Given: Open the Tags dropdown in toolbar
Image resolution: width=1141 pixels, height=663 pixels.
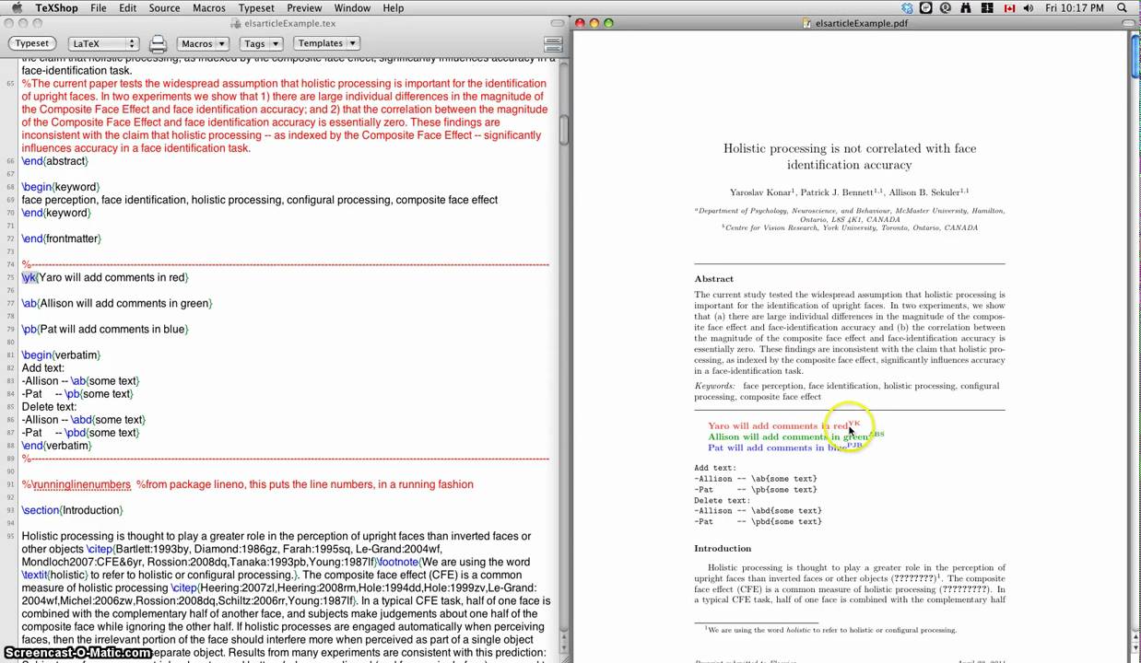Looking at the screenshot, I should 260,43.
